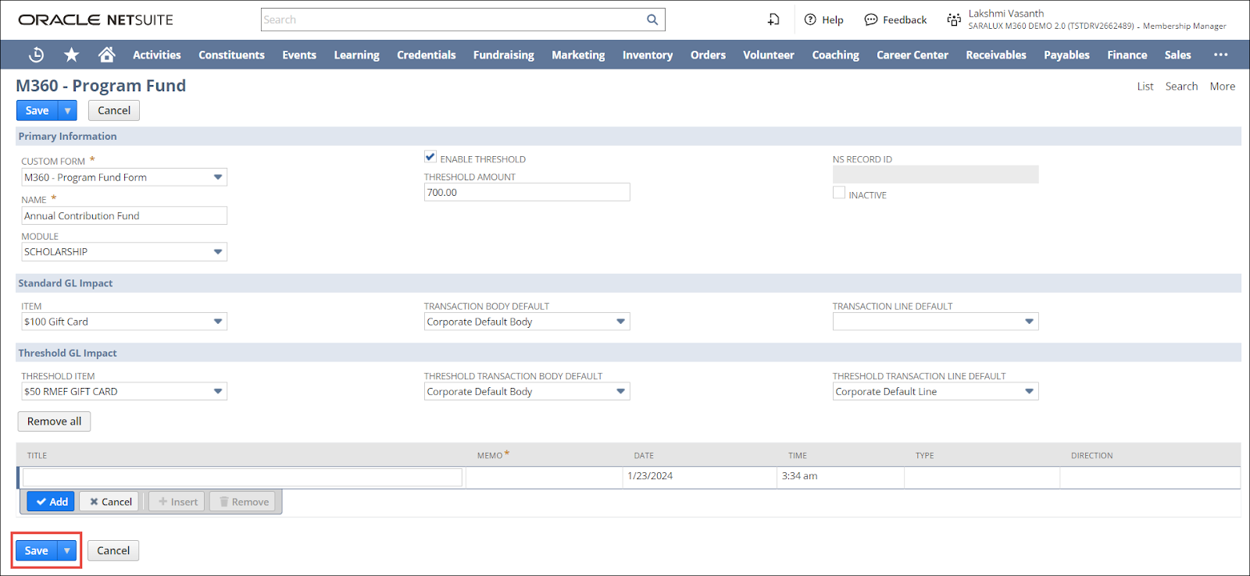Uncheck the Enable Threshold checkbox
This screenshot has height=576, width=1250.
click(x=430, y=157)
